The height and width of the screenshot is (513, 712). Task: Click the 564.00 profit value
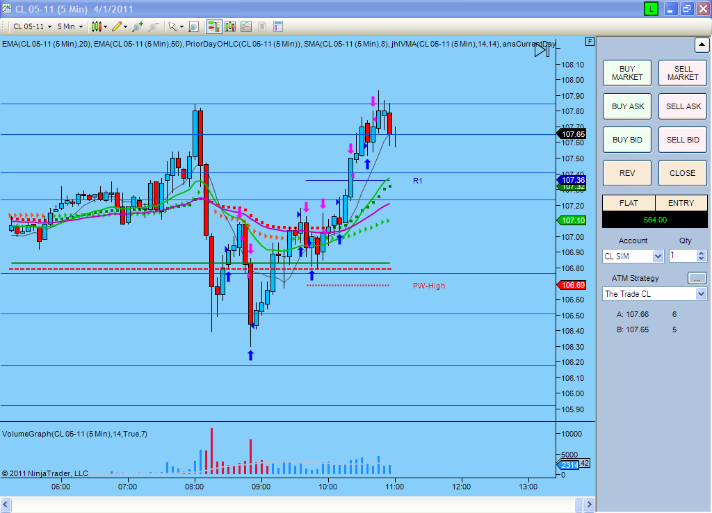(x=655, y=220)
